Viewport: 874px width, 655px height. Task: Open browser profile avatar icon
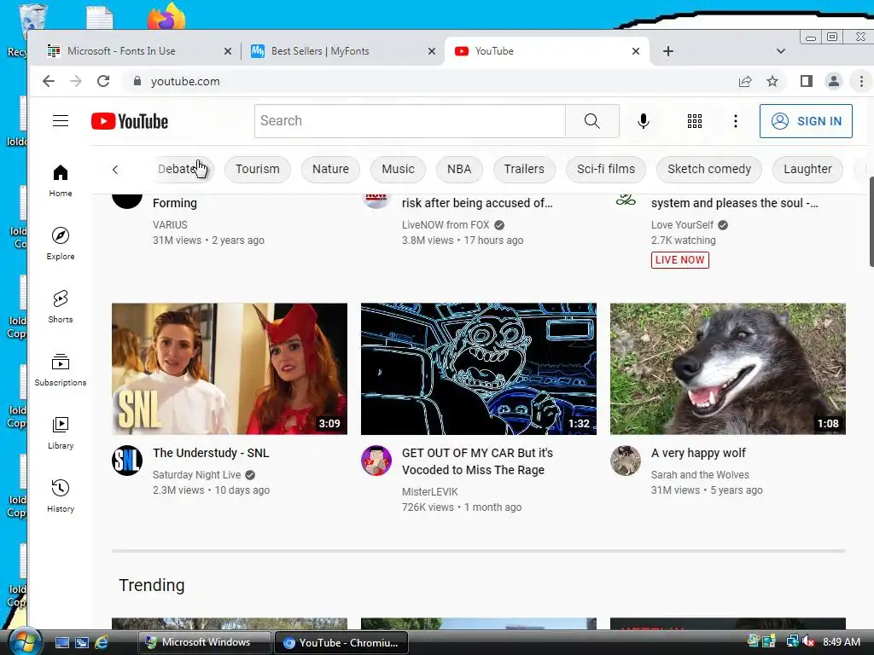click(x=833, y=81)
